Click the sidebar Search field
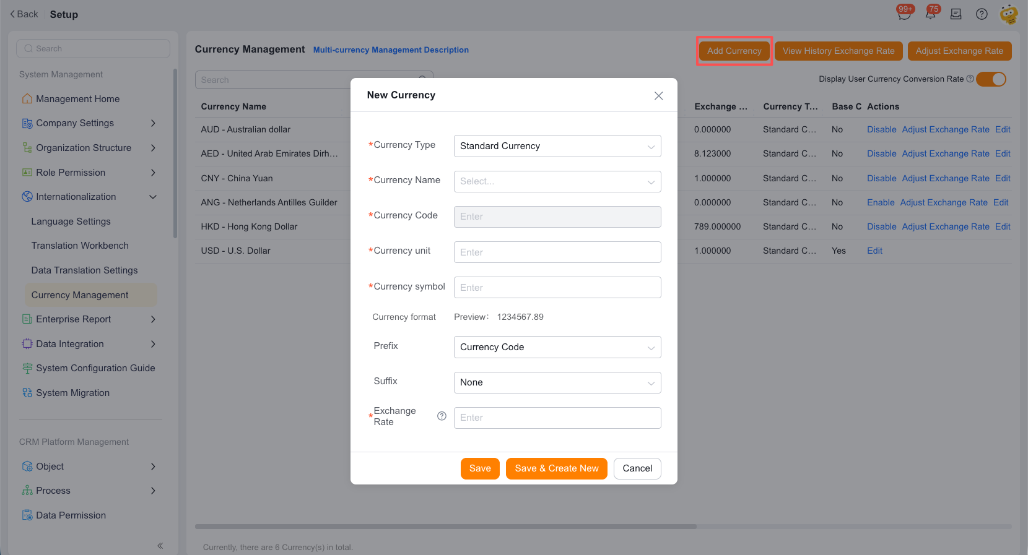 94,49
